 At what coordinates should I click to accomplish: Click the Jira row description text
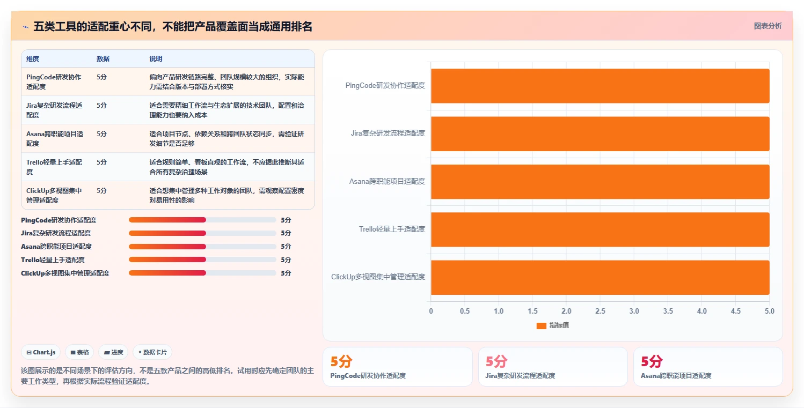(226, 110)
